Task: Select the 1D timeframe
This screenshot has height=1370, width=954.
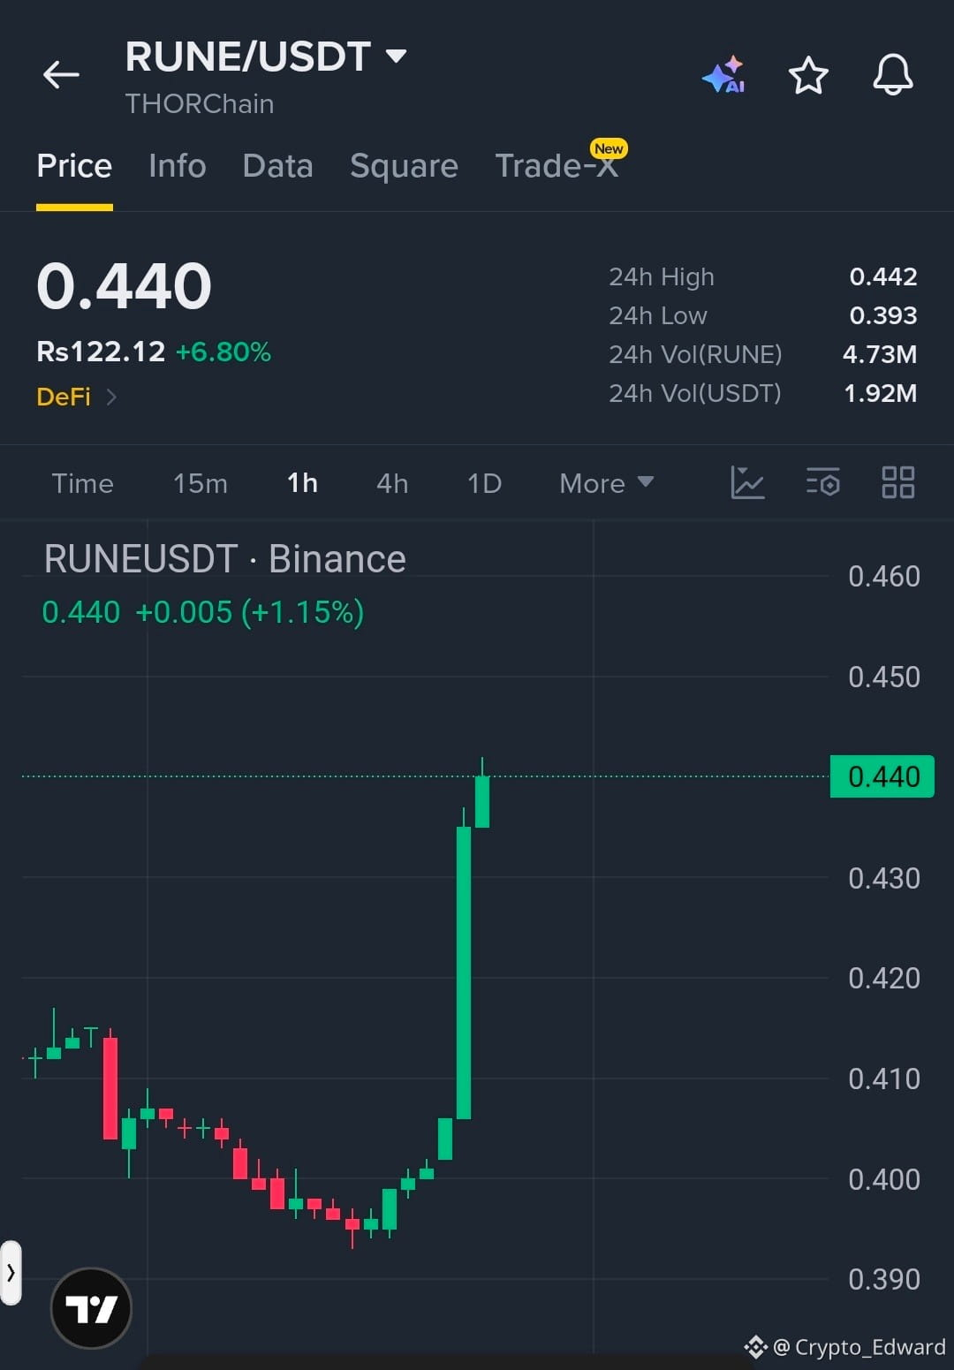Action: pyautogui.click(x=484, y=483)
